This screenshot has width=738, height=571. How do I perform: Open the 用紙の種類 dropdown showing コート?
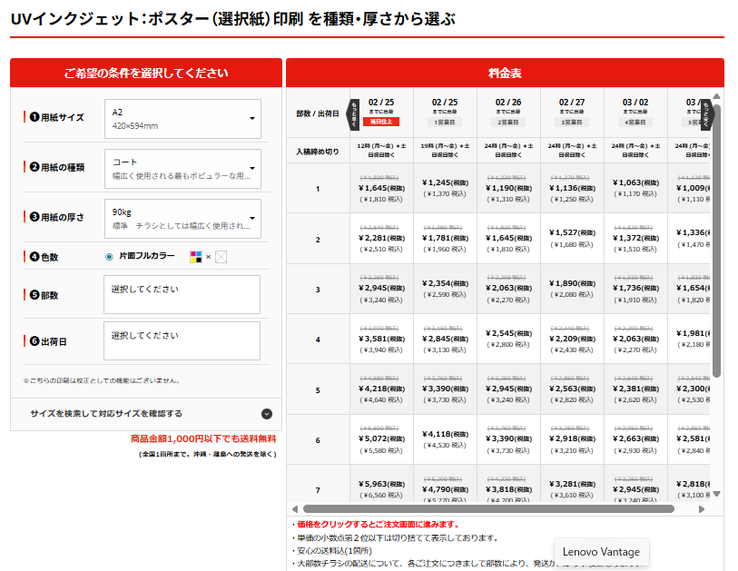(x=182, y=169)
